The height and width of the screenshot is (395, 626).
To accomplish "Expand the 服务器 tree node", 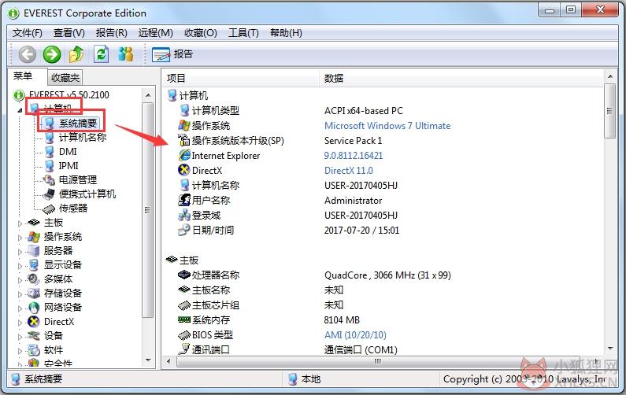I will (x=20, y=252).
